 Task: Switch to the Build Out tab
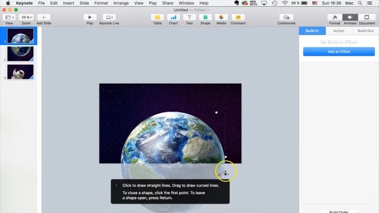click(365, 31)
